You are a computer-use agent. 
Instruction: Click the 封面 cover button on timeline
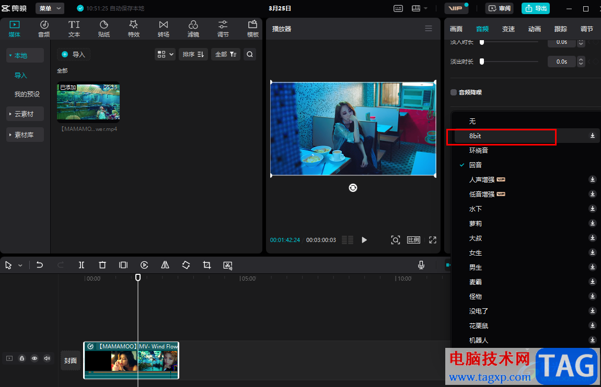tap(71, 360)
